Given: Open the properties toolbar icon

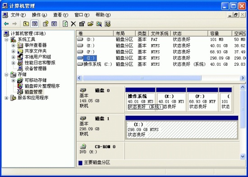Looking at the screenshot, I should 82,24.
